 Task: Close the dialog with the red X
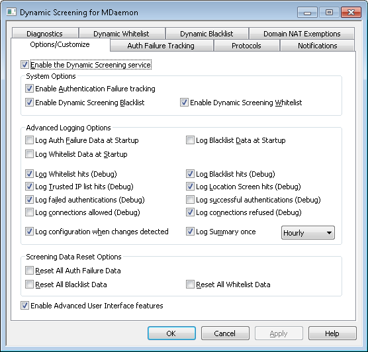tap(351, 12)
